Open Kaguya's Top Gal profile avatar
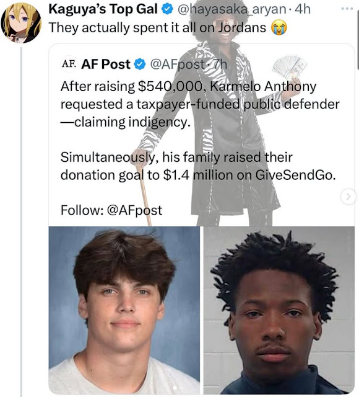 [x=21, y=23]
